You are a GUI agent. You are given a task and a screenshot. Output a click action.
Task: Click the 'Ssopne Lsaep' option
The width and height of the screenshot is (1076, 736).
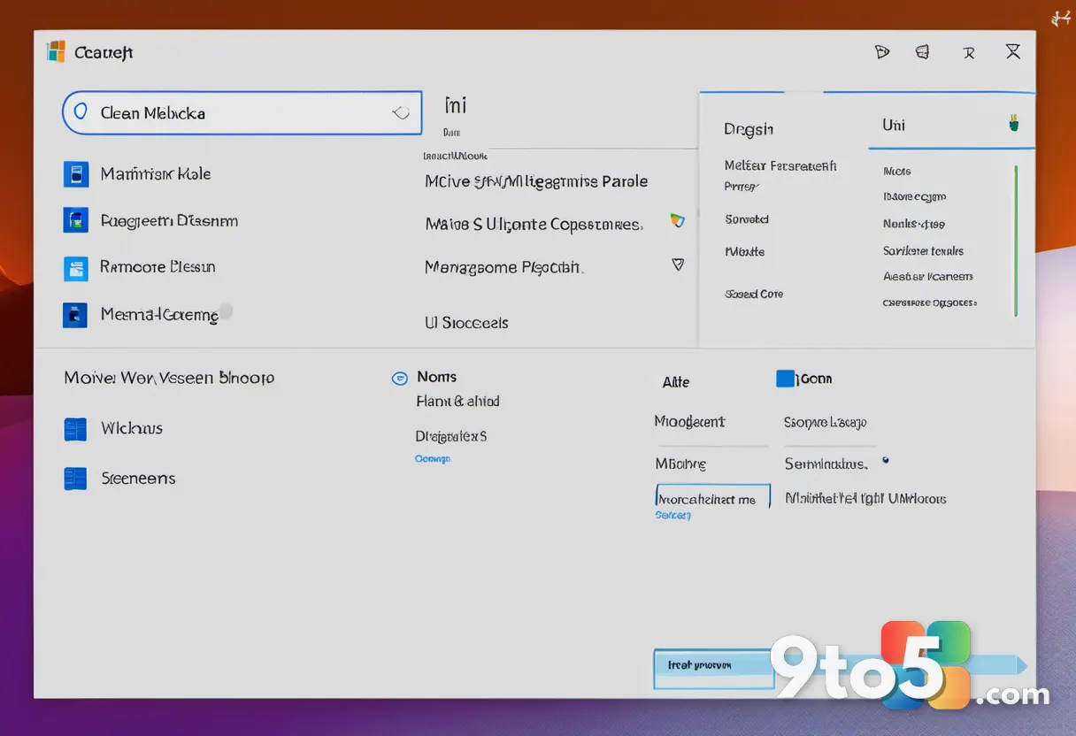[825, 423]
